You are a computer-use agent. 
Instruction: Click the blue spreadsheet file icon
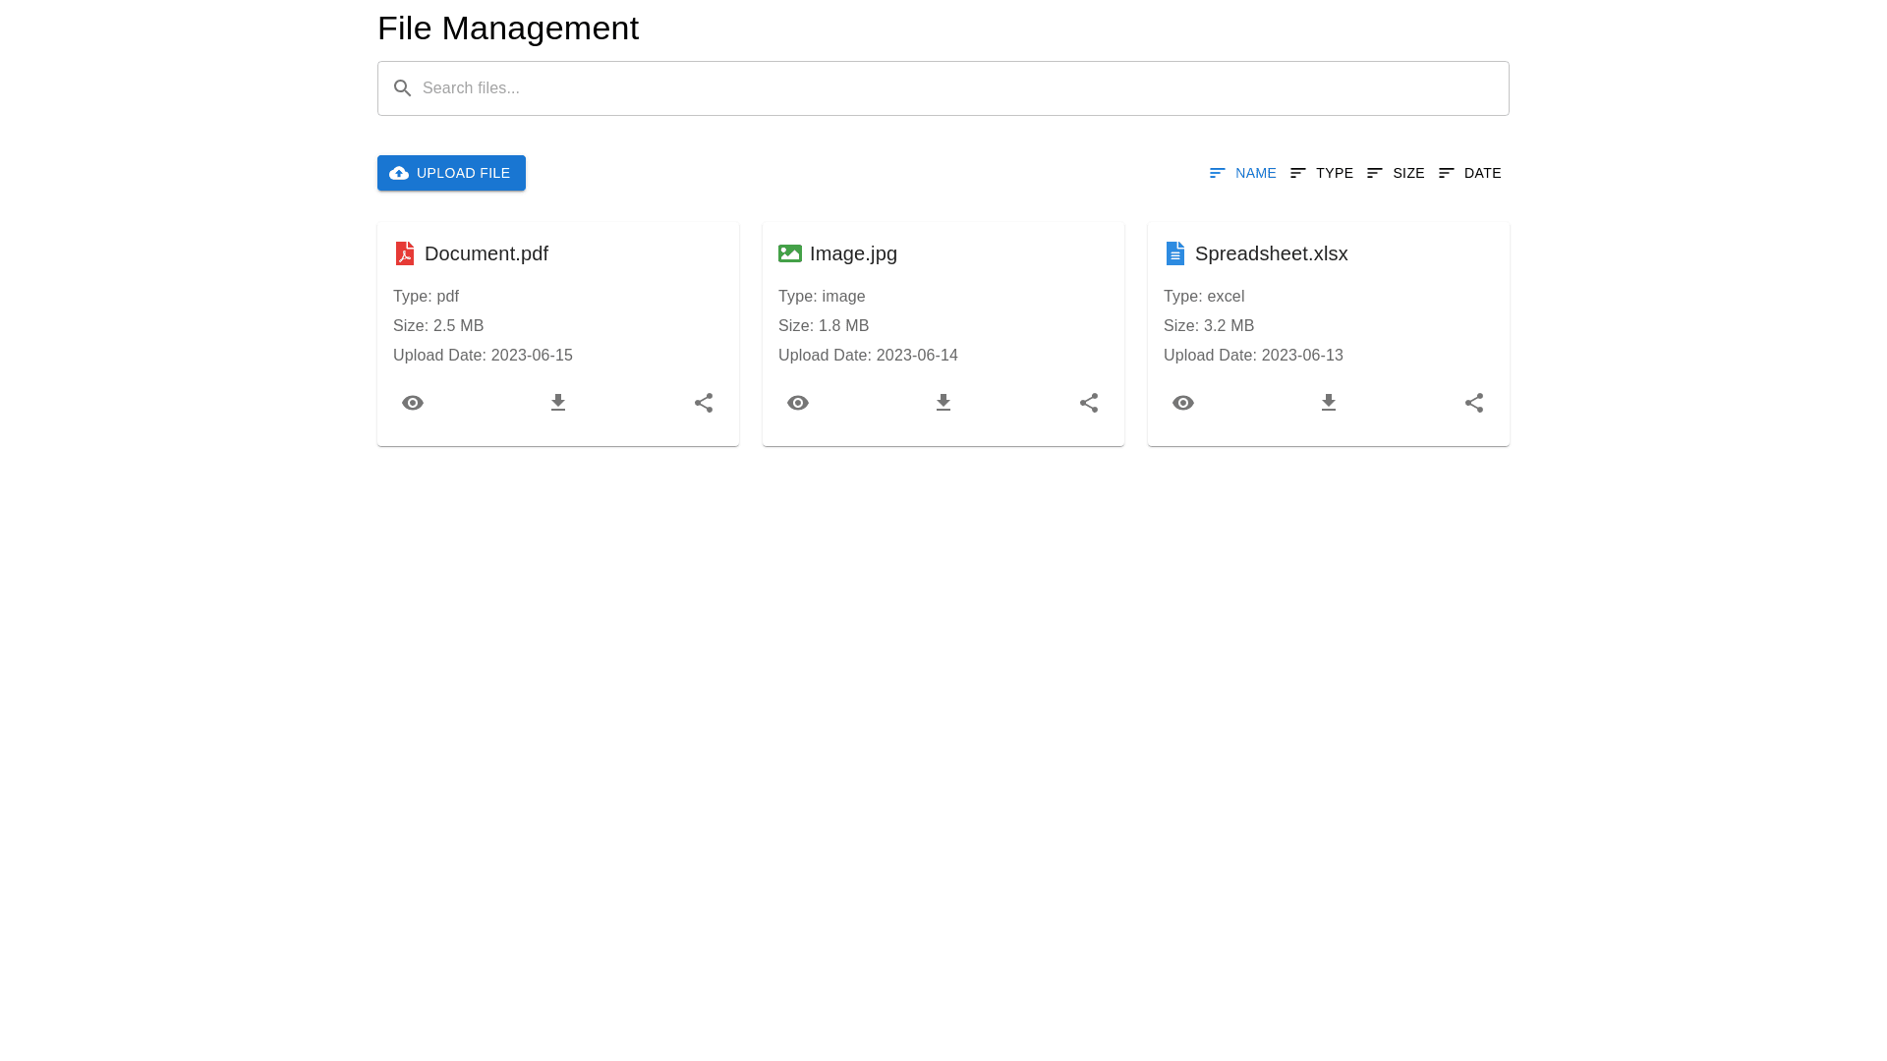(x=1175, y=253)
